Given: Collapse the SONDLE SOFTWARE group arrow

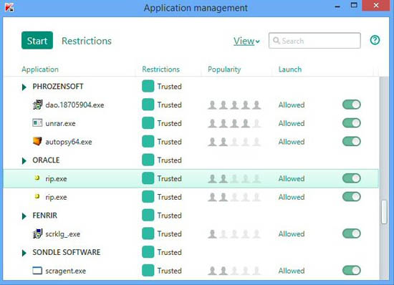Looking at the screenshot, I should point(24,253).
